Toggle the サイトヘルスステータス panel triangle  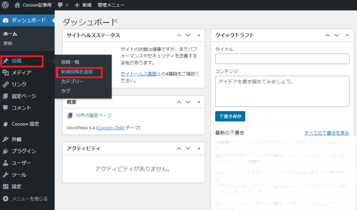[x=199, y=35]
